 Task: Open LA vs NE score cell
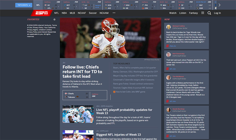pos(91,5)
